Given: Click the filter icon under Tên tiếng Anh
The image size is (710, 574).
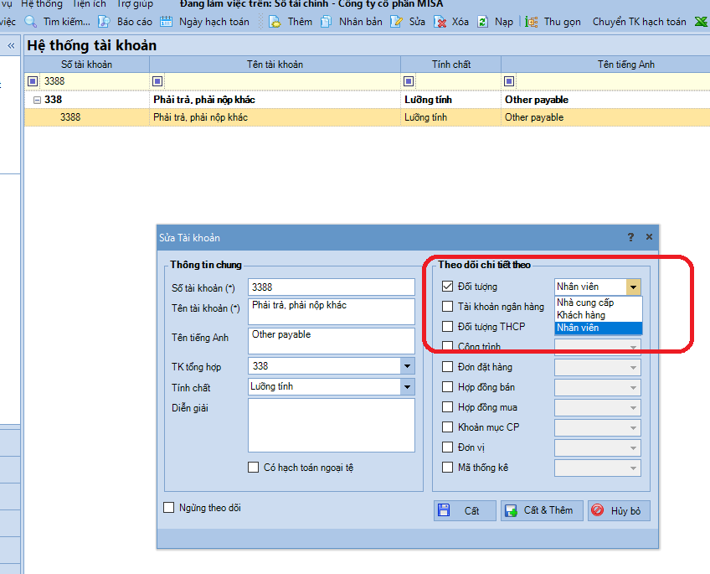Looking at the screenshot, I should click(x=509, y=81).
